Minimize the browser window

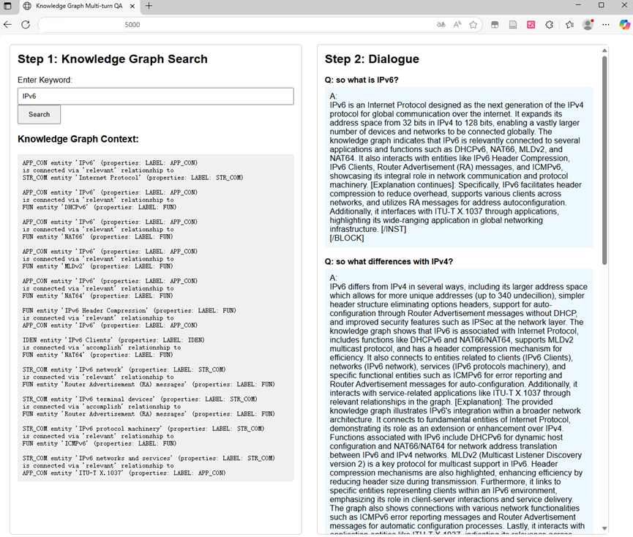[578, 5]
